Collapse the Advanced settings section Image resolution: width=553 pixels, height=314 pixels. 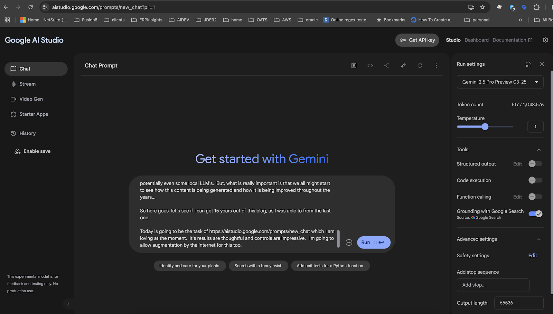(x=539, y=239)
